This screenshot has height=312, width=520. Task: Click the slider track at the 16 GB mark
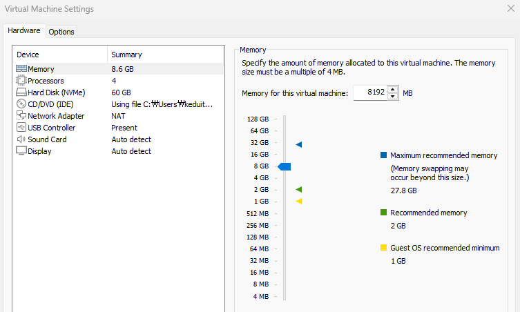point(285,155)
